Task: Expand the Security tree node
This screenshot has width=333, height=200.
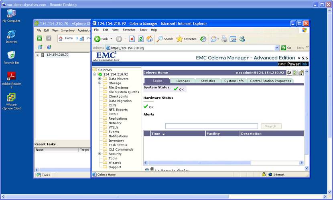Action: [x=99, y=154]
